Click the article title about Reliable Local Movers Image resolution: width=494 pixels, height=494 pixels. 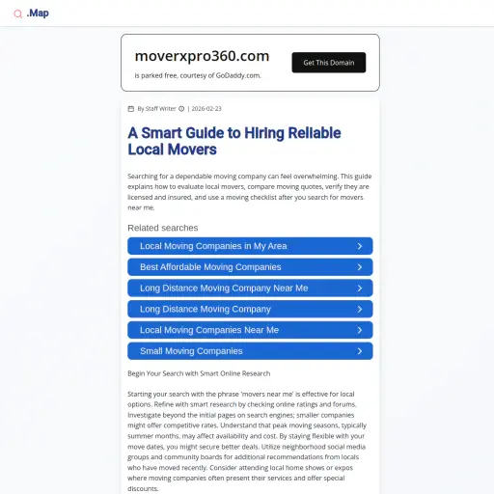[x=234, y=141]
